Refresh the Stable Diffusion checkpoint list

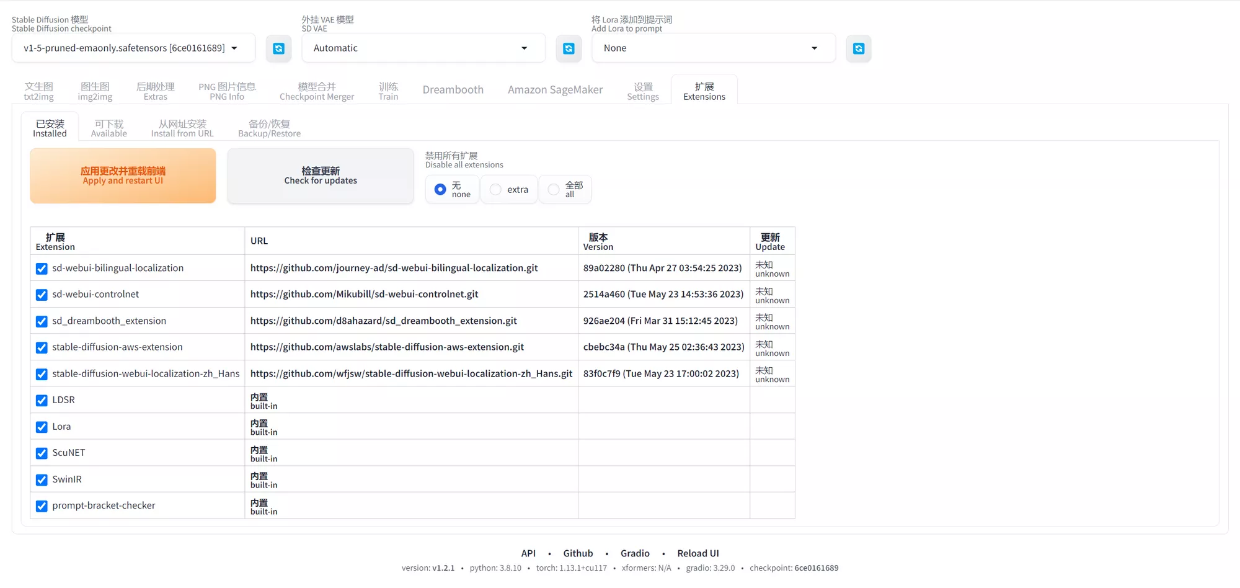tap(278, 48)
